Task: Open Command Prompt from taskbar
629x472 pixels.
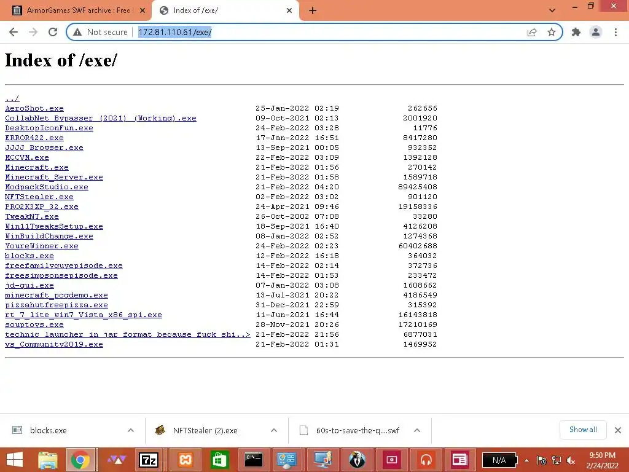Action: click(254, 460)
